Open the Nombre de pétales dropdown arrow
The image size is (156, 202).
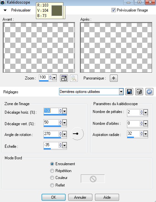[145, 113]
